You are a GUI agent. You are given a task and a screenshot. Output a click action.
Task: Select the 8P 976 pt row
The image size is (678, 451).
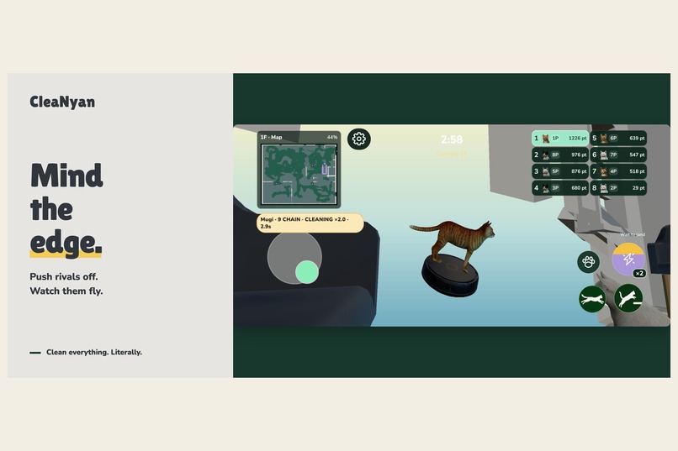pyautogui.click(x=560, y=155)
